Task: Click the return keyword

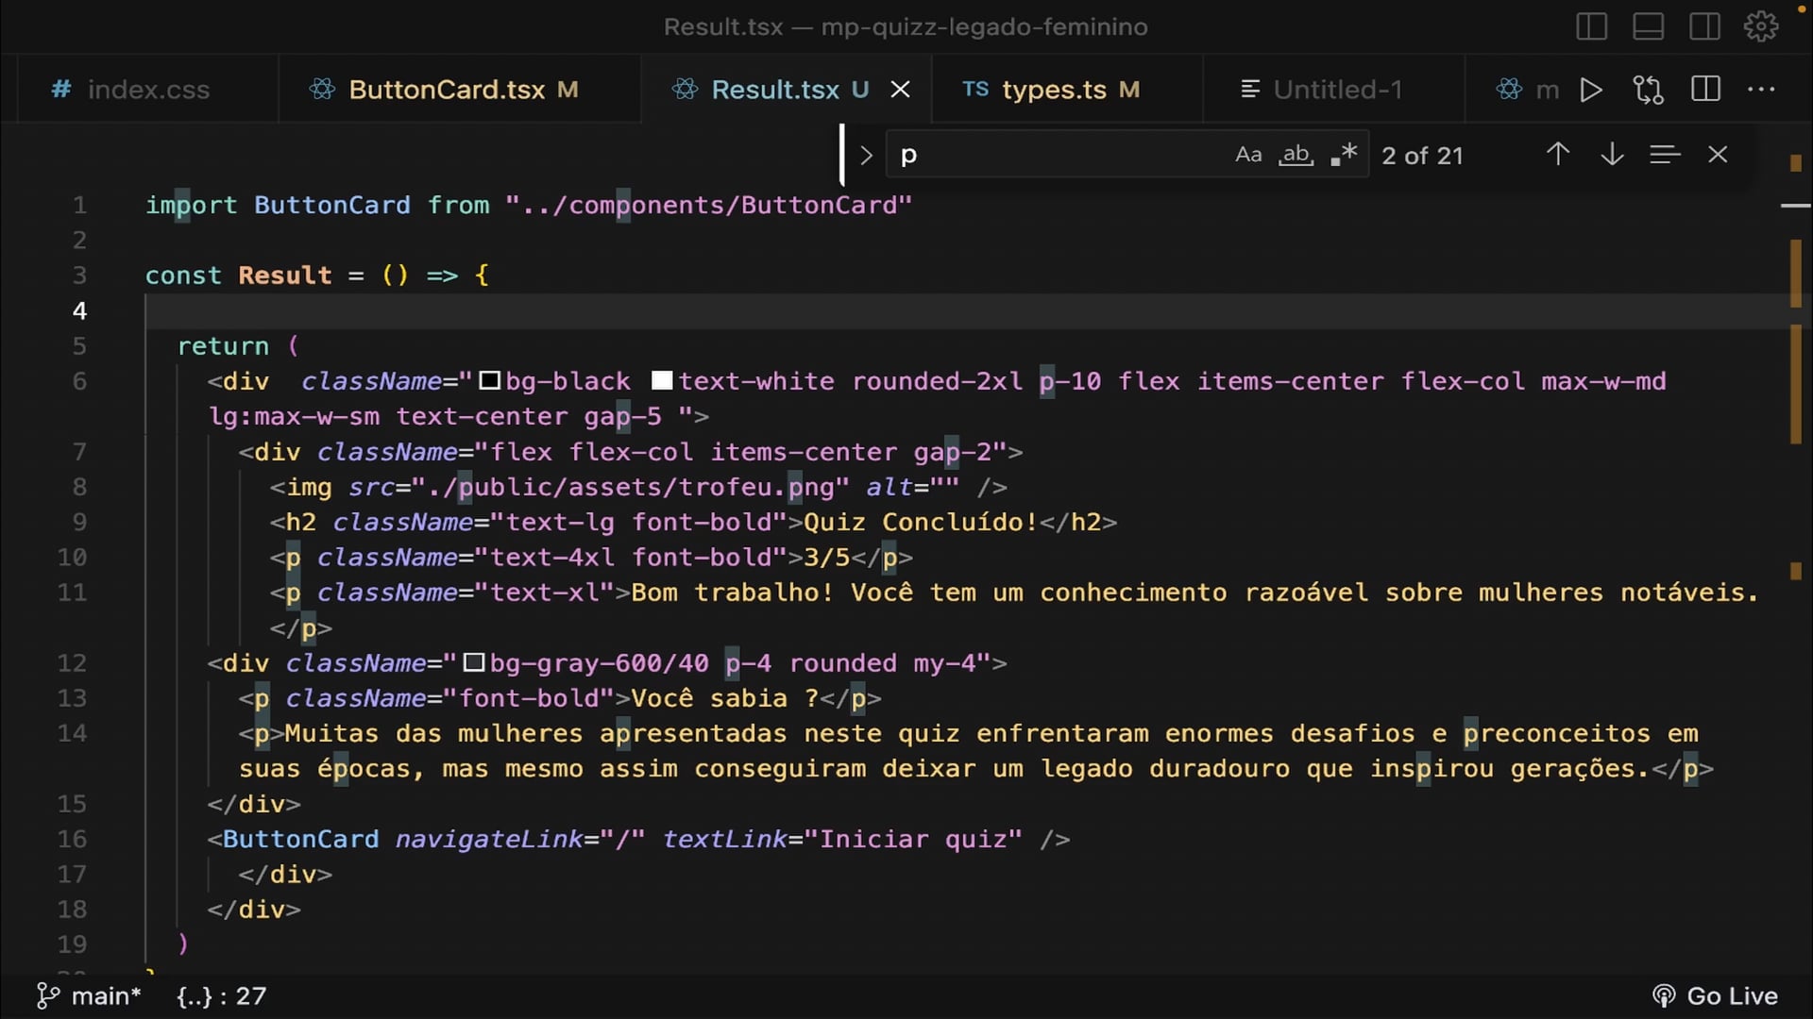Action: (223, 346)
